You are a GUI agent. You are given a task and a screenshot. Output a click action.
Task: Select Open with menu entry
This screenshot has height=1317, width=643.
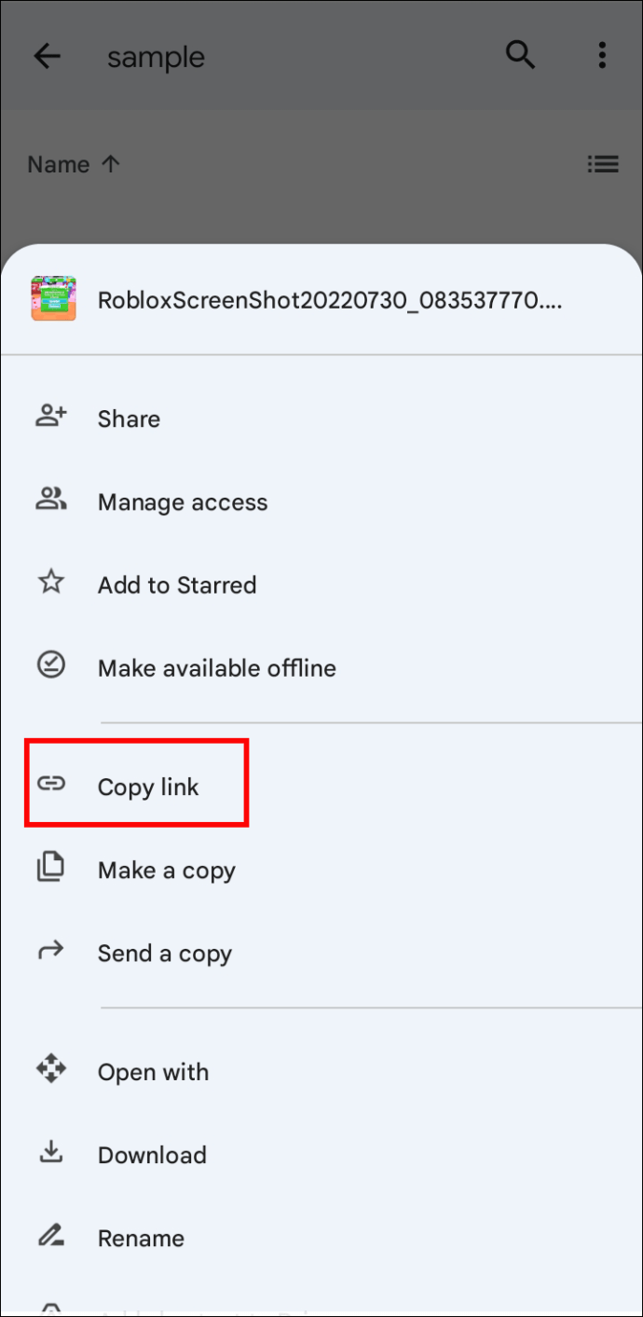tap(153, 1072)
